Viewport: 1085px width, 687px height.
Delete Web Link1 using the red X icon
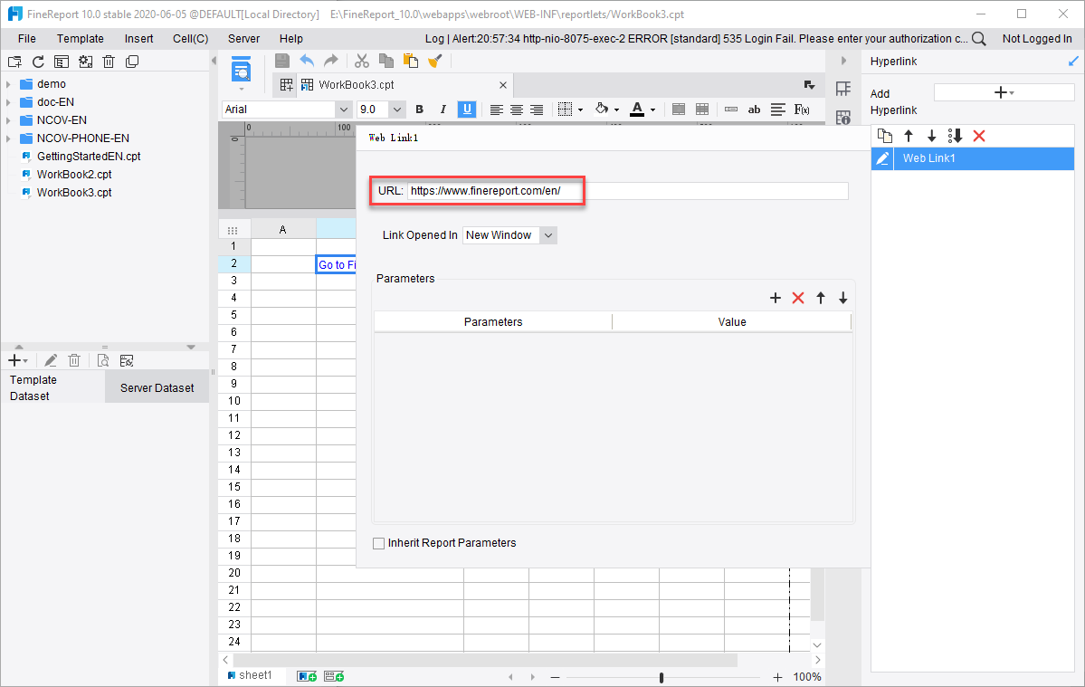tap(980, 135)
